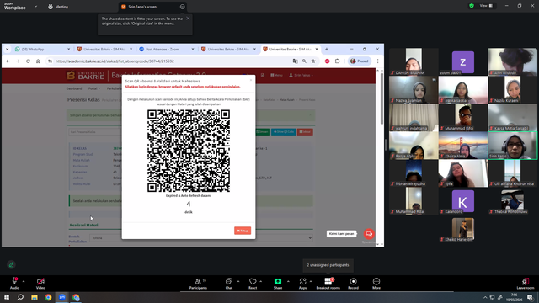Expand Chat options arrow

pos(238,281)
